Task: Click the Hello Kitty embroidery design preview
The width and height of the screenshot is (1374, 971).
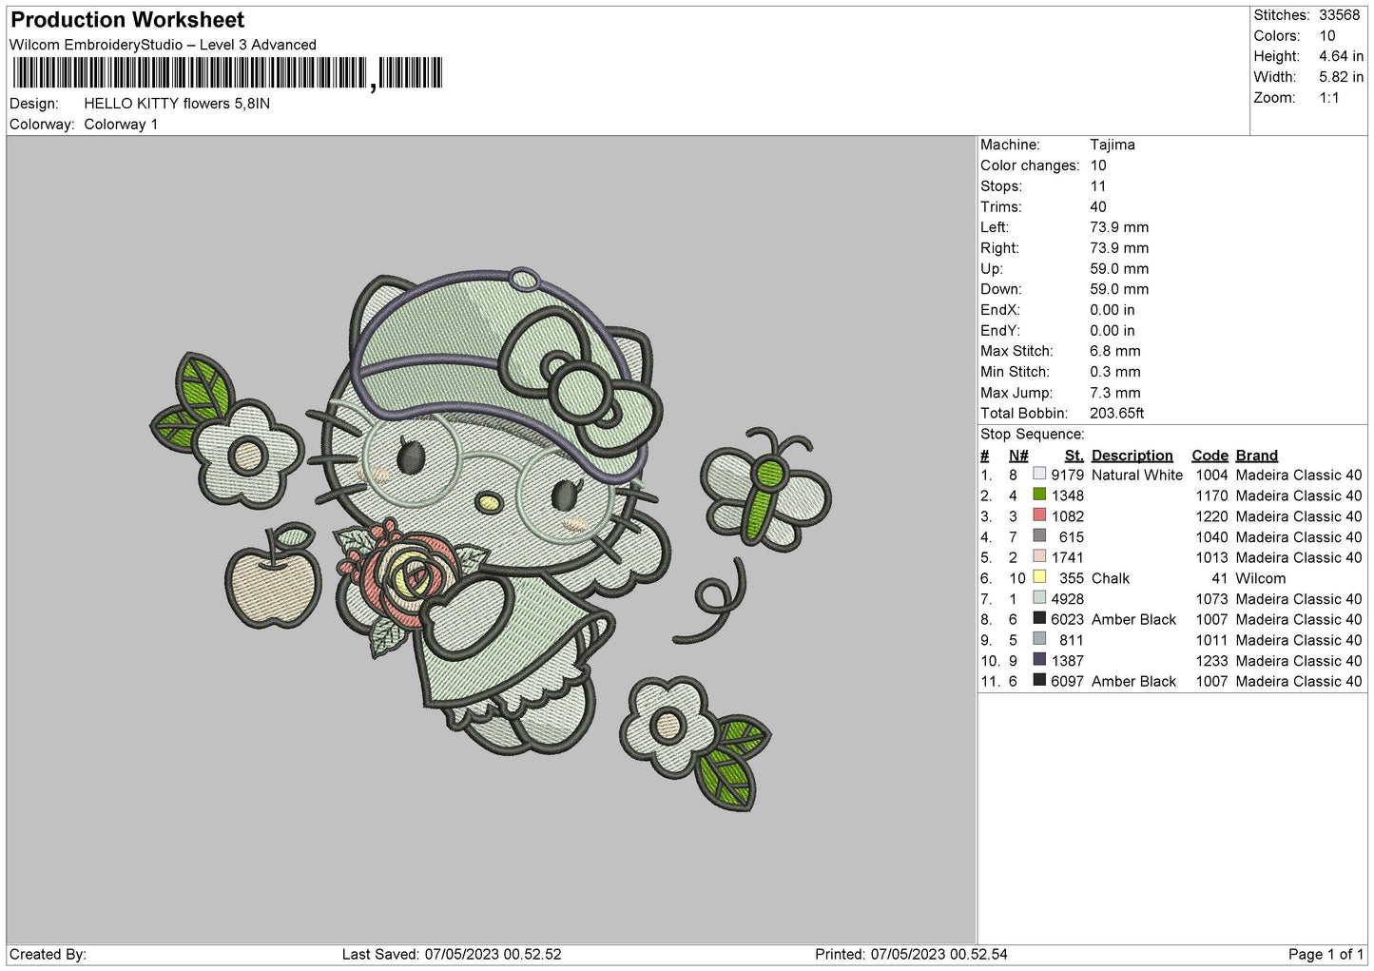Action: [491, 540]
